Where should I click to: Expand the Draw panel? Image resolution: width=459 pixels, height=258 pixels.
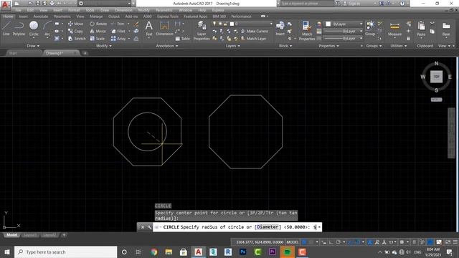point(33,46)
